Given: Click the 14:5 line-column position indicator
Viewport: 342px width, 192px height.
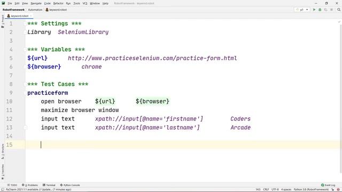Looking at the screenshot, I should pos(258,190).
